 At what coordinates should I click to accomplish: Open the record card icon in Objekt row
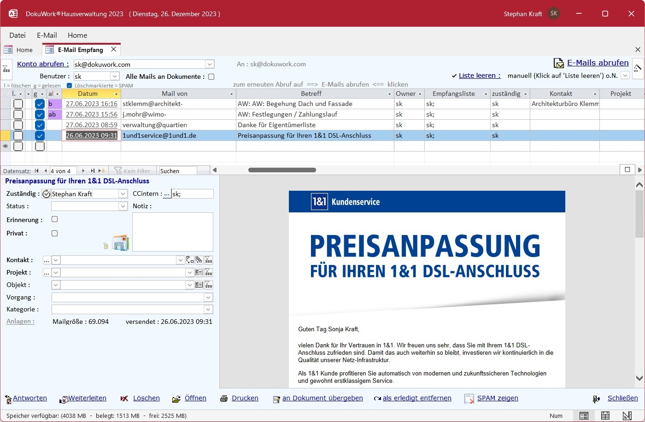coord(199,285)
